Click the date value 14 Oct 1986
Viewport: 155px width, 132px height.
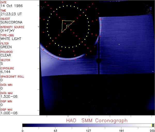coord(10,6)
